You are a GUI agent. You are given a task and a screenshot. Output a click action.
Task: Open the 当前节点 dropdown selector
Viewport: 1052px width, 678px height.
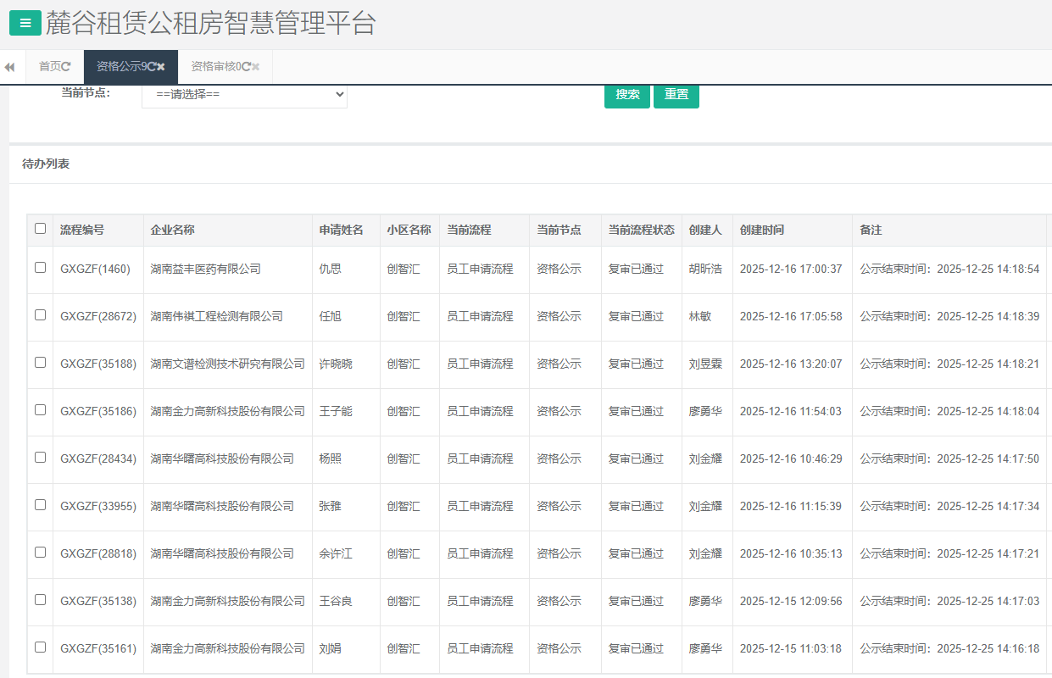244,94
